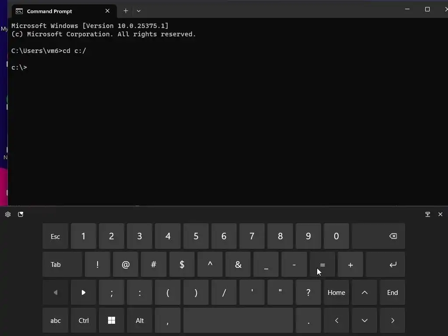Open the terminal profiles dropdown chevron
Screen dimensions: 448x336
coord(139,11)
